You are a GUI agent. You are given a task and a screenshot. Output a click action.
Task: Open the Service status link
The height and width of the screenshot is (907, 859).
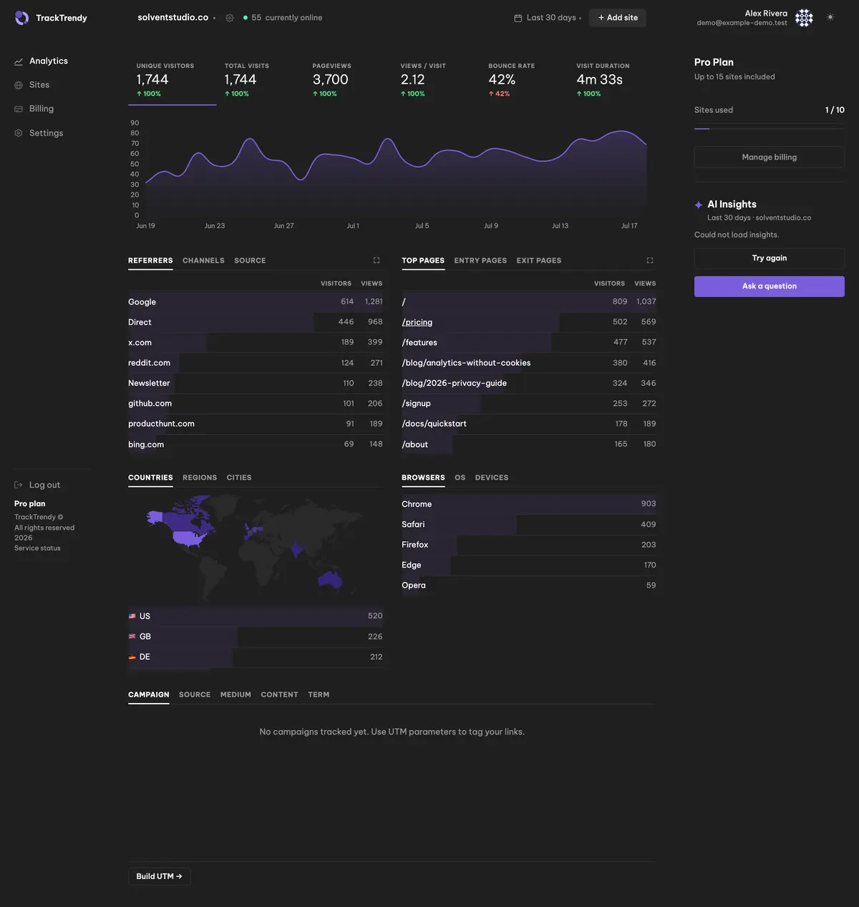(37, 548)
